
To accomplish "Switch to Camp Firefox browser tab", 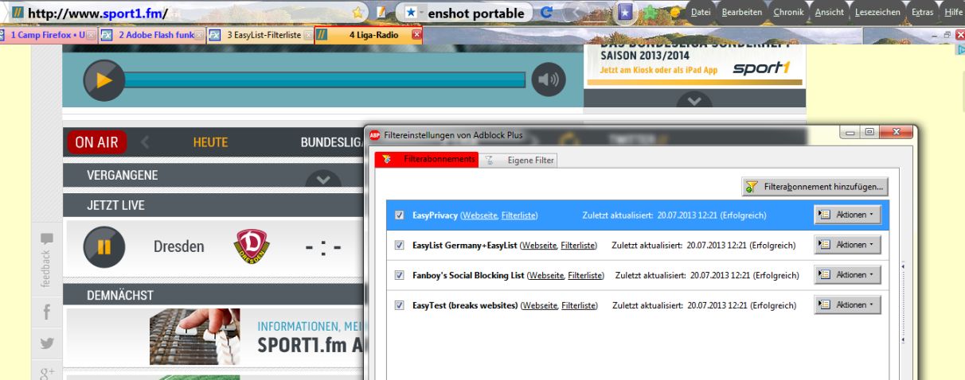I will [47, 35].
